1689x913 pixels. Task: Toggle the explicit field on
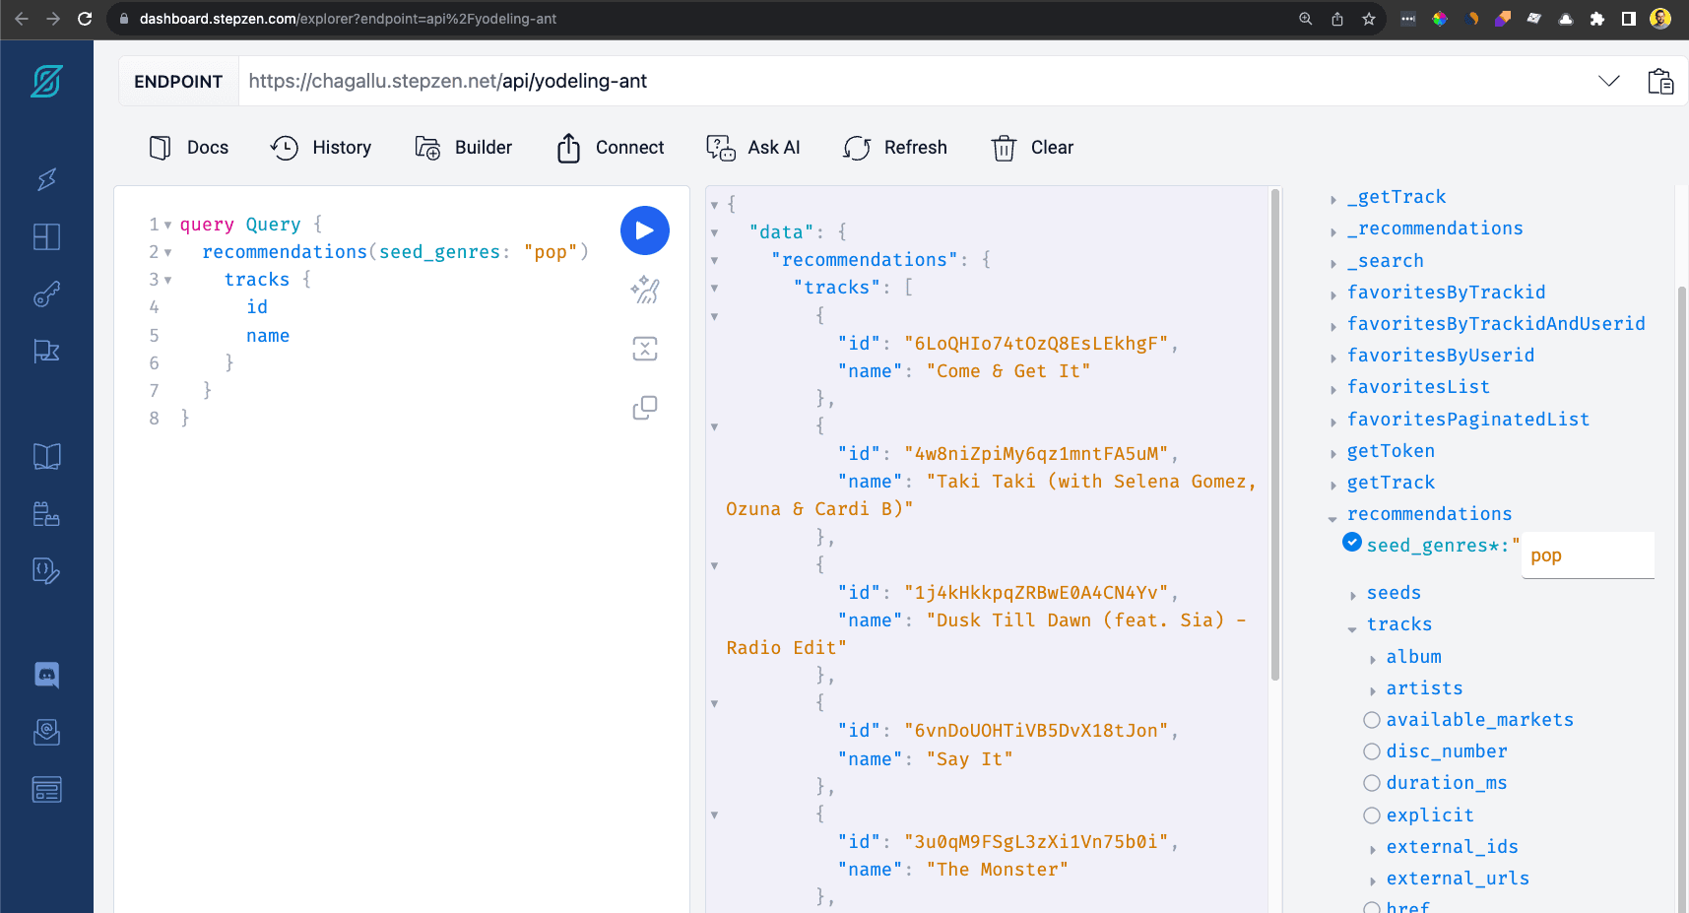coord(1371,815)
